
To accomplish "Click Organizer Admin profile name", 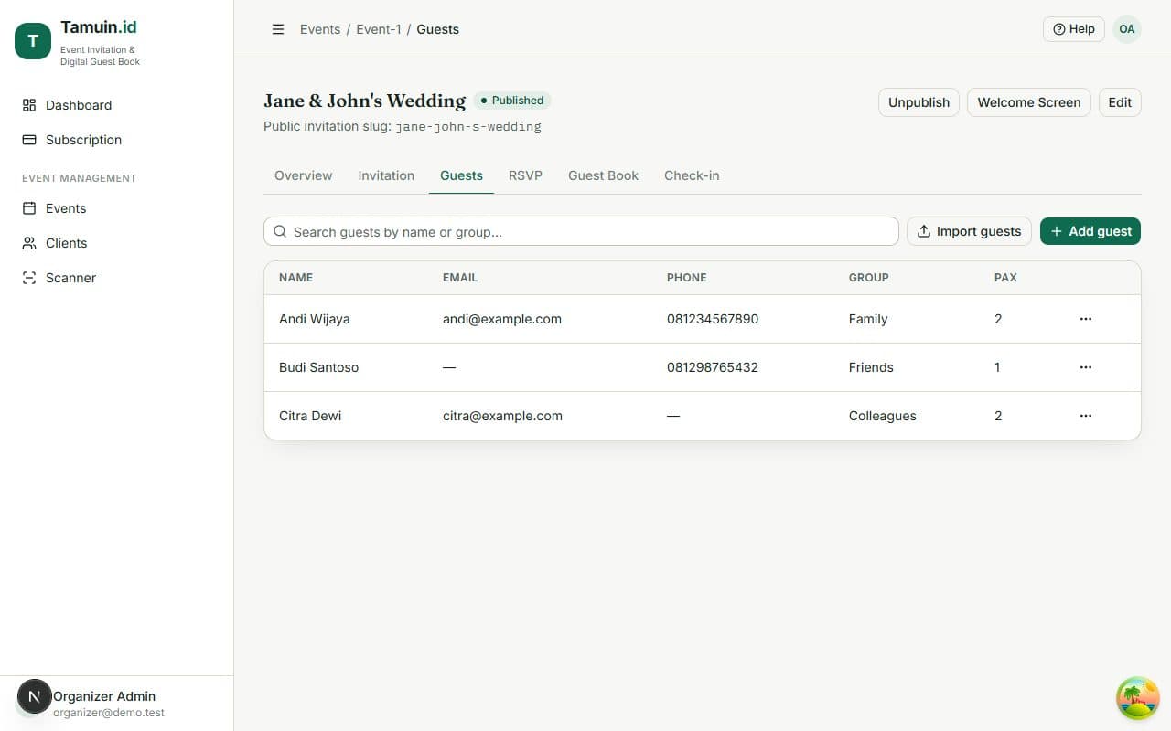I will (104, 696).
